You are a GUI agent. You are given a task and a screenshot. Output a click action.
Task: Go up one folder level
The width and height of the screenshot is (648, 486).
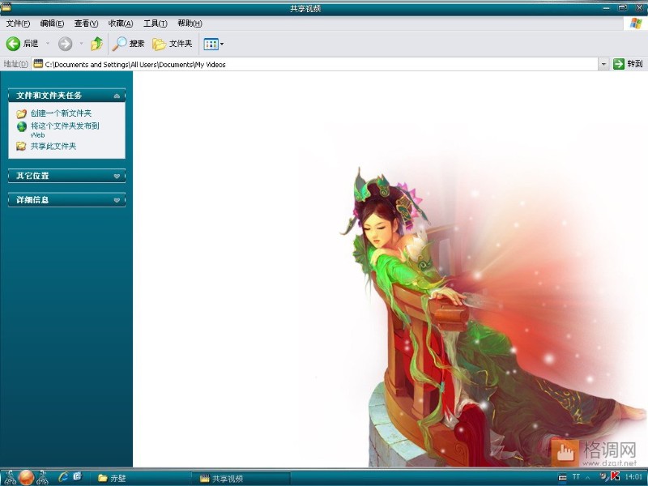[96, 44]
